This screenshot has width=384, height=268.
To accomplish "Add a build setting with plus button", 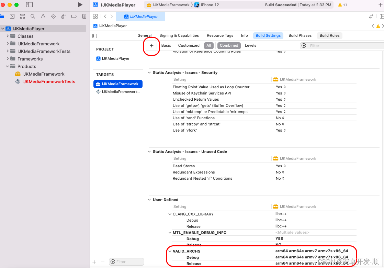I will [151, 46].
